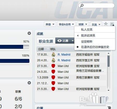The height and width of the screenshot is (109, 117).
Task: Open R. Madrid link in 20.4.20.. row
Action: click(64, 60)
